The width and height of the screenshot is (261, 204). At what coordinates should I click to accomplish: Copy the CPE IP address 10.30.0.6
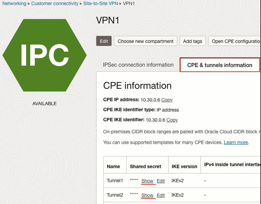[x=167, y=100]
